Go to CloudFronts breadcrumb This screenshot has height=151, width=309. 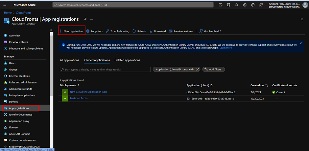[23, 13]
